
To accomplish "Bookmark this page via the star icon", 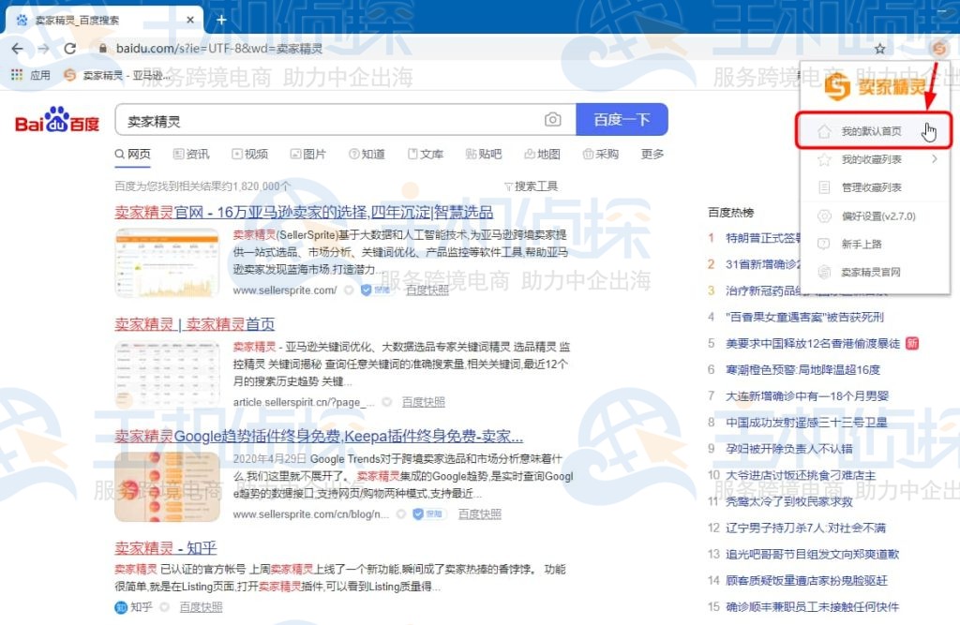I will click(x=879, y=47).
